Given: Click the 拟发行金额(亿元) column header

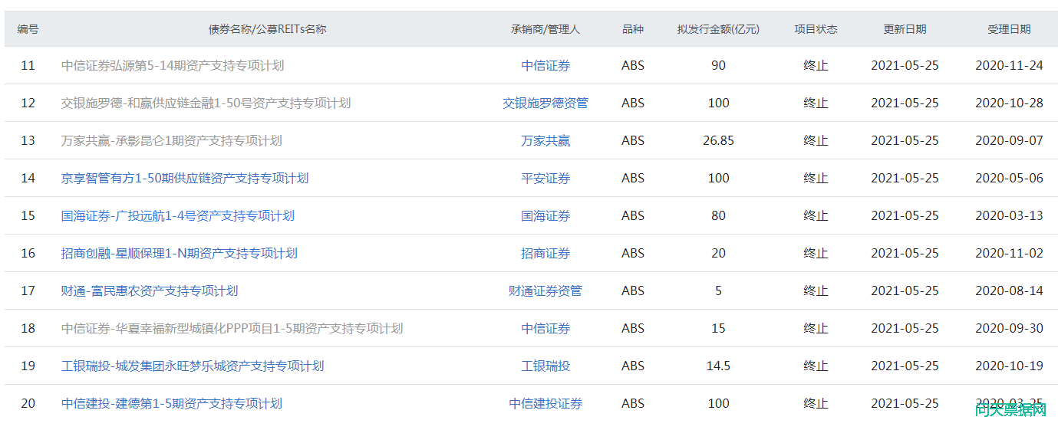Looking at the screenshot, I should 718,29.
